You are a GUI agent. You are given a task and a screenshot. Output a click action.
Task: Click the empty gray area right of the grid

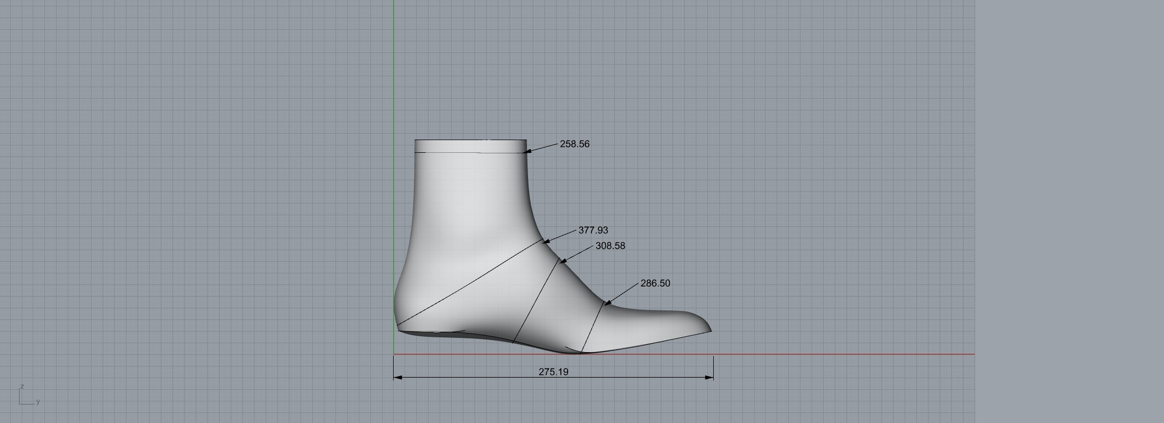1069,212
